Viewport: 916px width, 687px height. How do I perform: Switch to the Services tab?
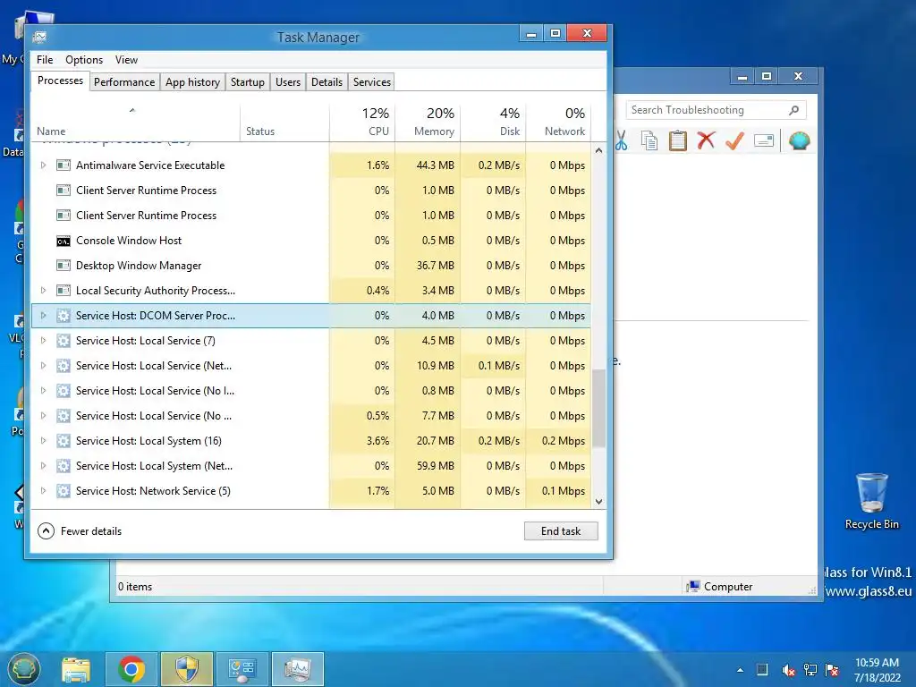(371, 82)
